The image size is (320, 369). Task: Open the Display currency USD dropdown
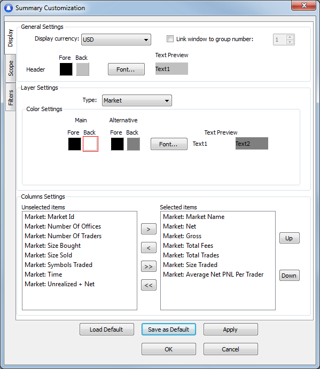(116, 40)
